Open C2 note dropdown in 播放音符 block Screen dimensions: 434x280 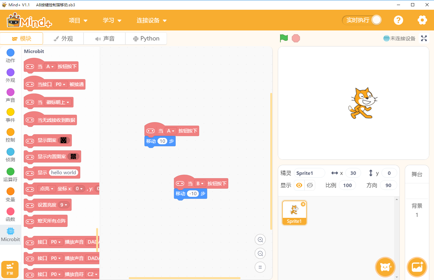[92, 274]
